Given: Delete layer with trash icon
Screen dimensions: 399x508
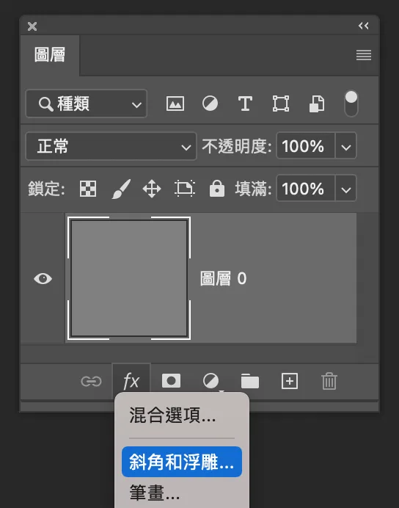Looking at the screenshot, I should (329, 381).
